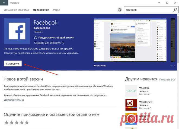The width and height of the screenshot is (179, 129).
Task: Expand description with Дополнительно link
Action: (14, 100)
